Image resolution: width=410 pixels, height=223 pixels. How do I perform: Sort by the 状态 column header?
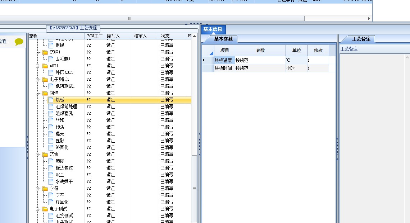pyautogui.click(x=172, y=36)
